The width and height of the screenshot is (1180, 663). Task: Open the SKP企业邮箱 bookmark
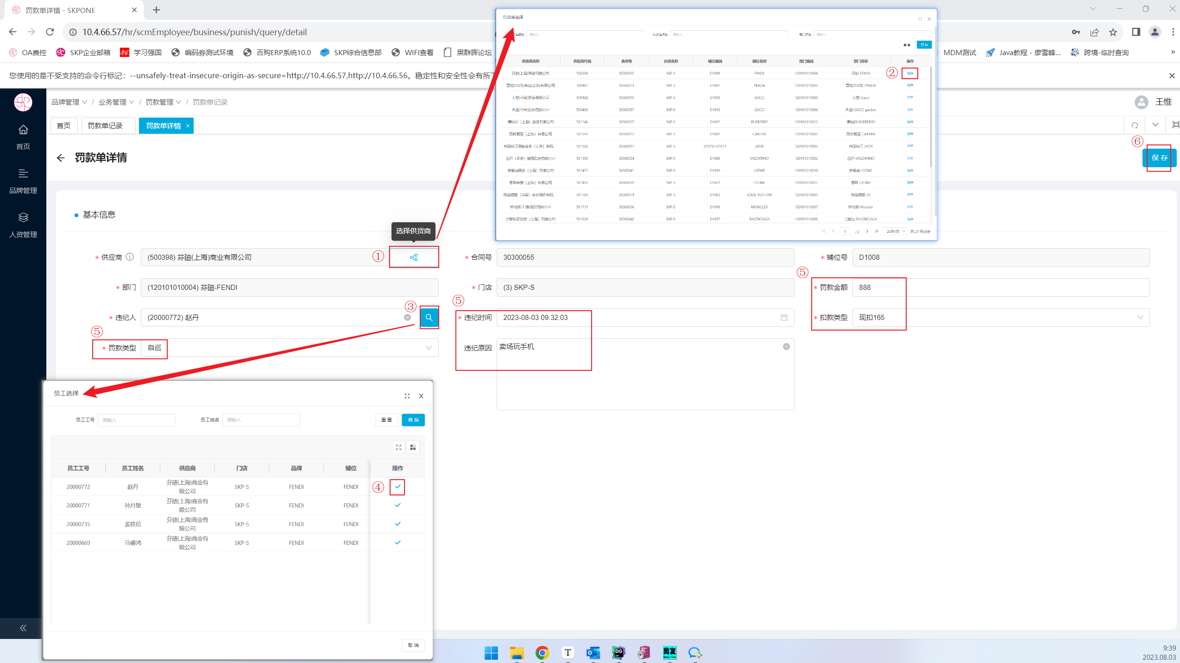pos(83,52)
